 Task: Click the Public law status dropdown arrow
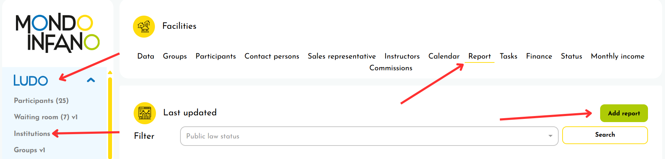coord(550,136)
